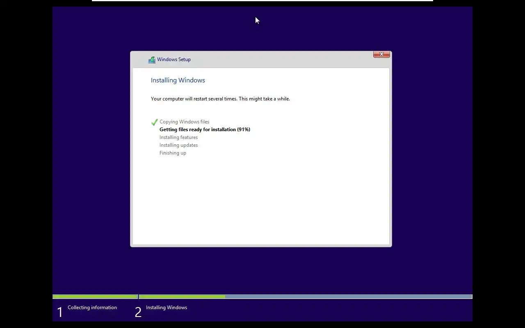Close the Windows Setup dialog

381,54
